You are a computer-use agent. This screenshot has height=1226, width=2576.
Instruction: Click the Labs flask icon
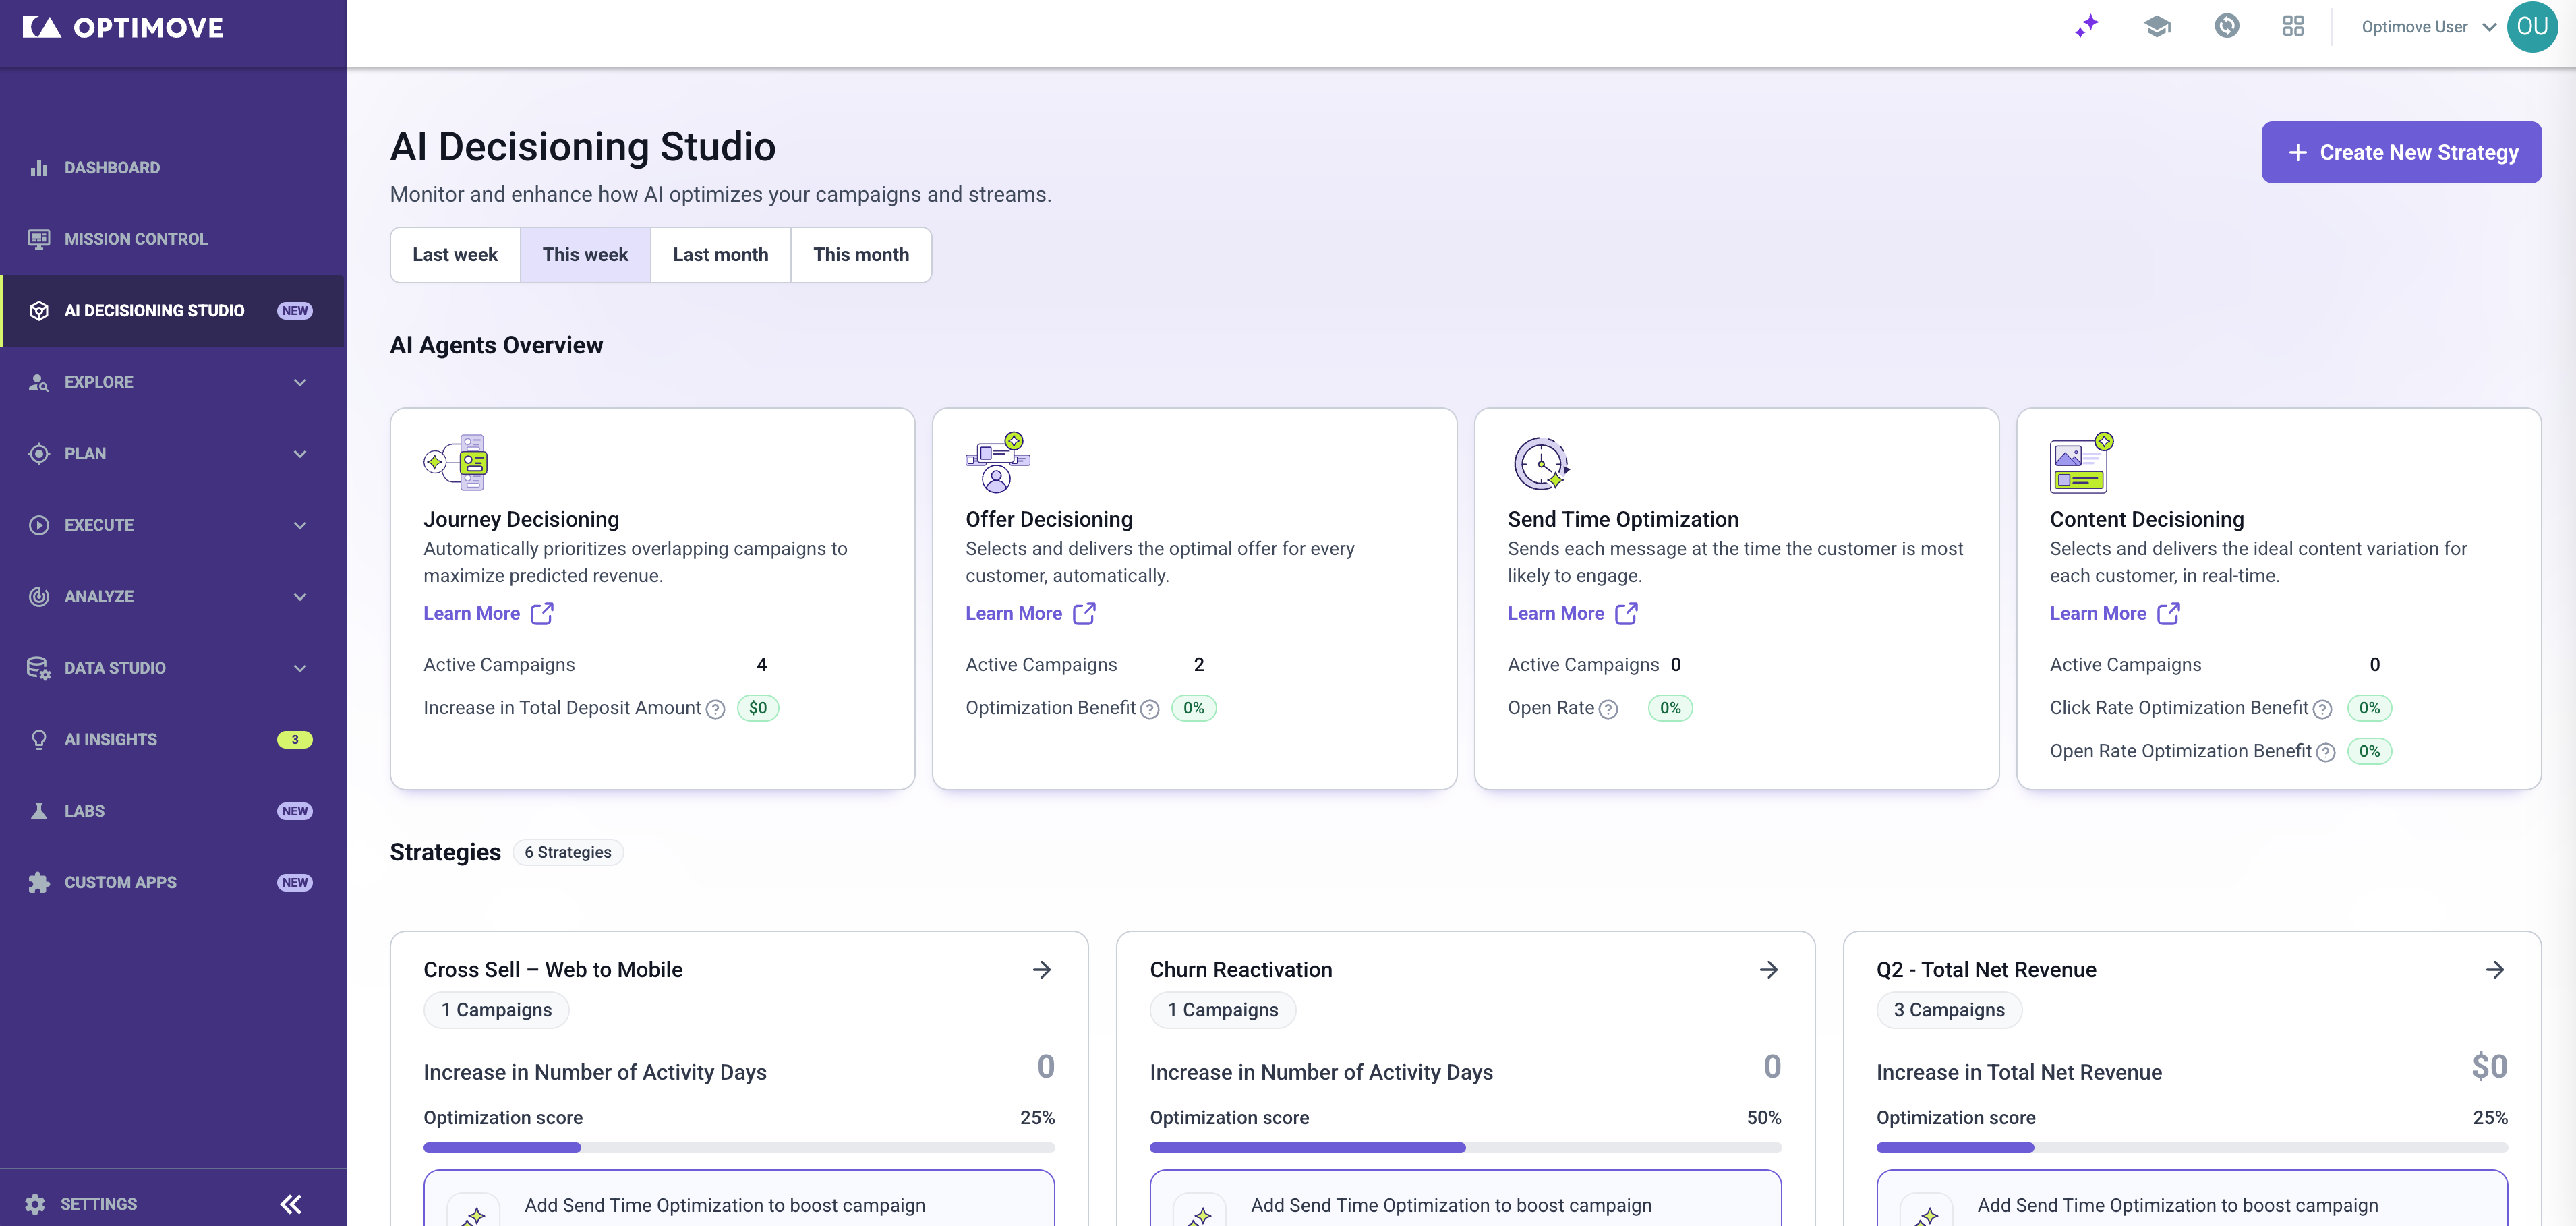pyautogui.click(x=39, y=811)
